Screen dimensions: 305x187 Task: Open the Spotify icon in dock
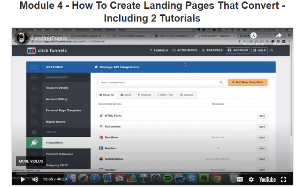[168, 178]
